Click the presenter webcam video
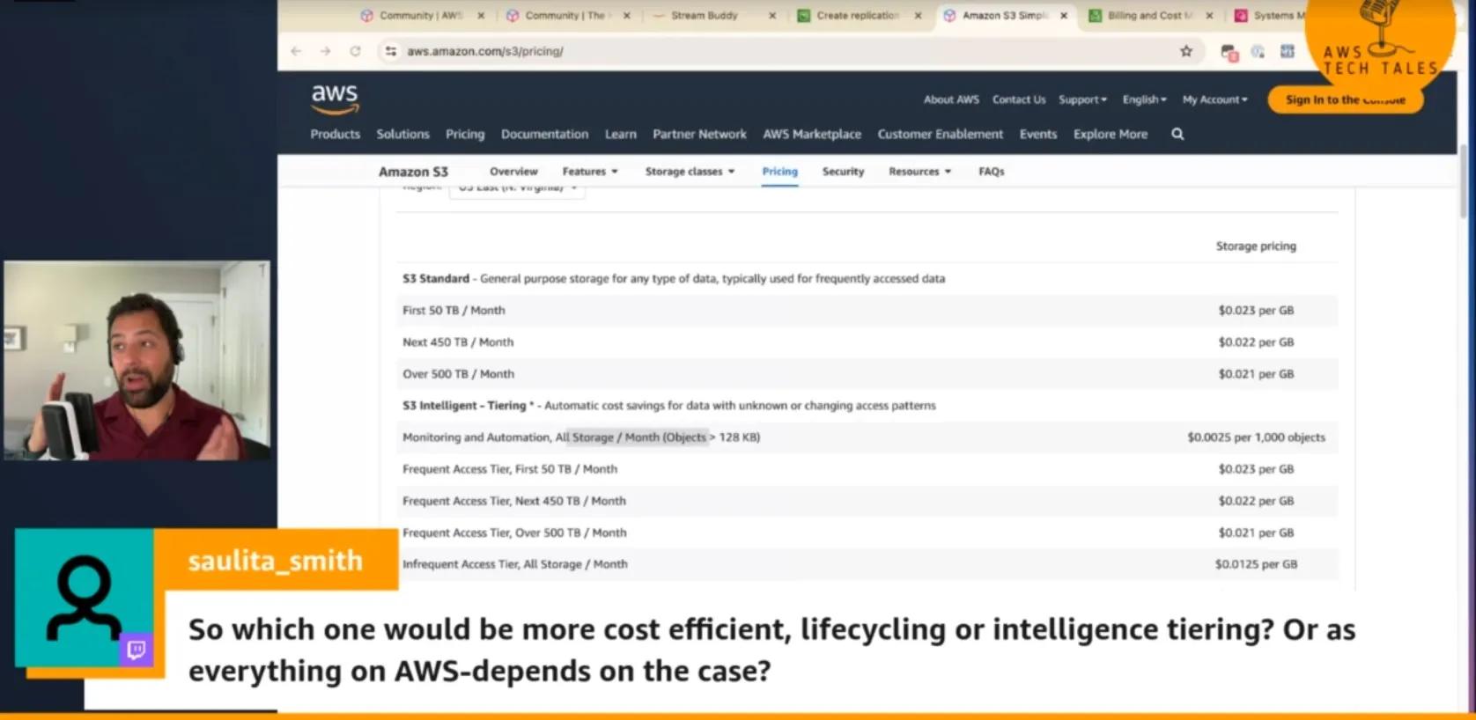1476x720 pixels. pos(137,360)
